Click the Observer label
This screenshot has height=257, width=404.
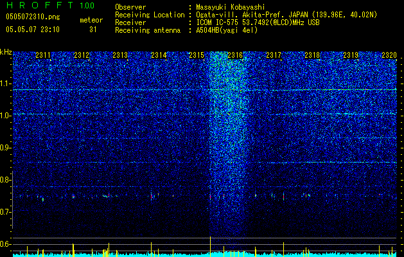pos(130,7)
